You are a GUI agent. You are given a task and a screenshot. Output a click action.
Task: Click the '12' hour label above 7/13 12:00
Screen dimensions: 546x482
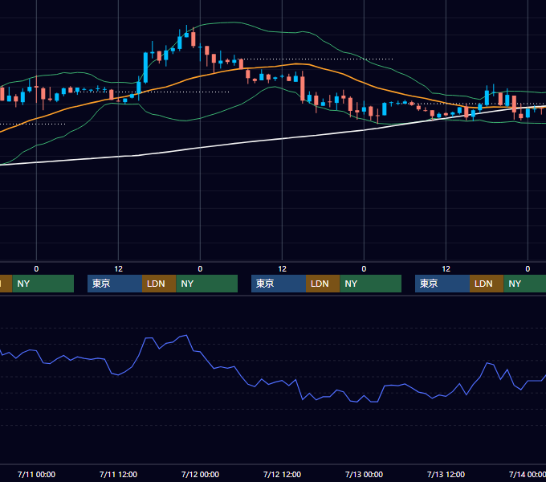[446, 269]
